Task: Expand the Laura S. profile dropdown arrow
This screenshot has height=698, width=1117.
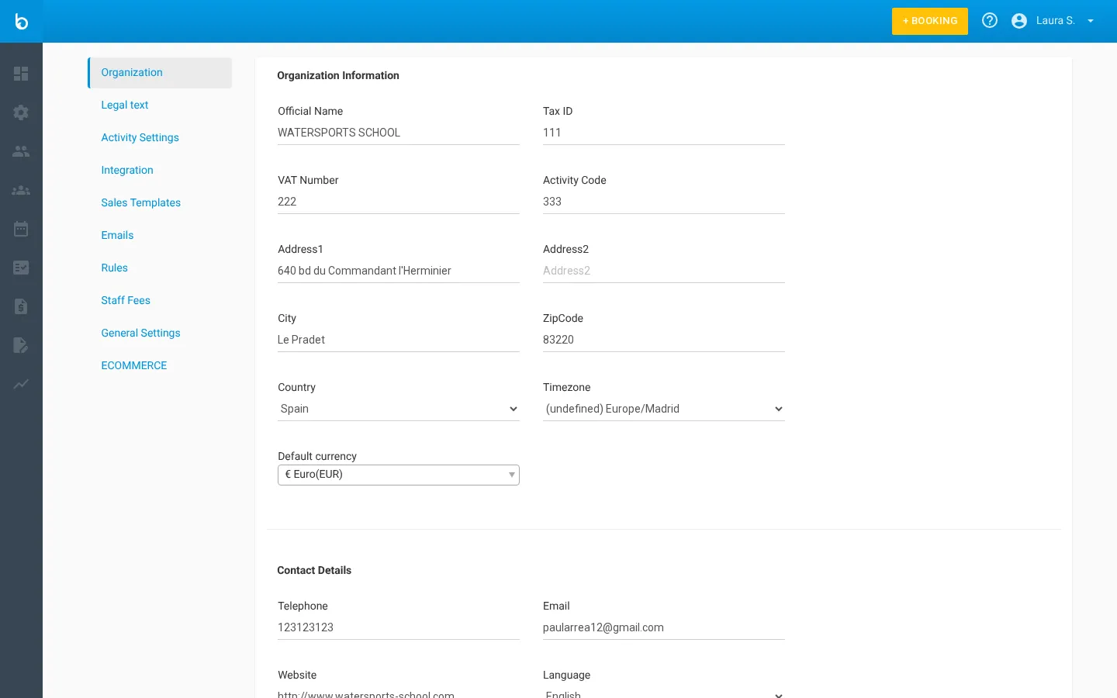Action: [x=1091, y=21]
